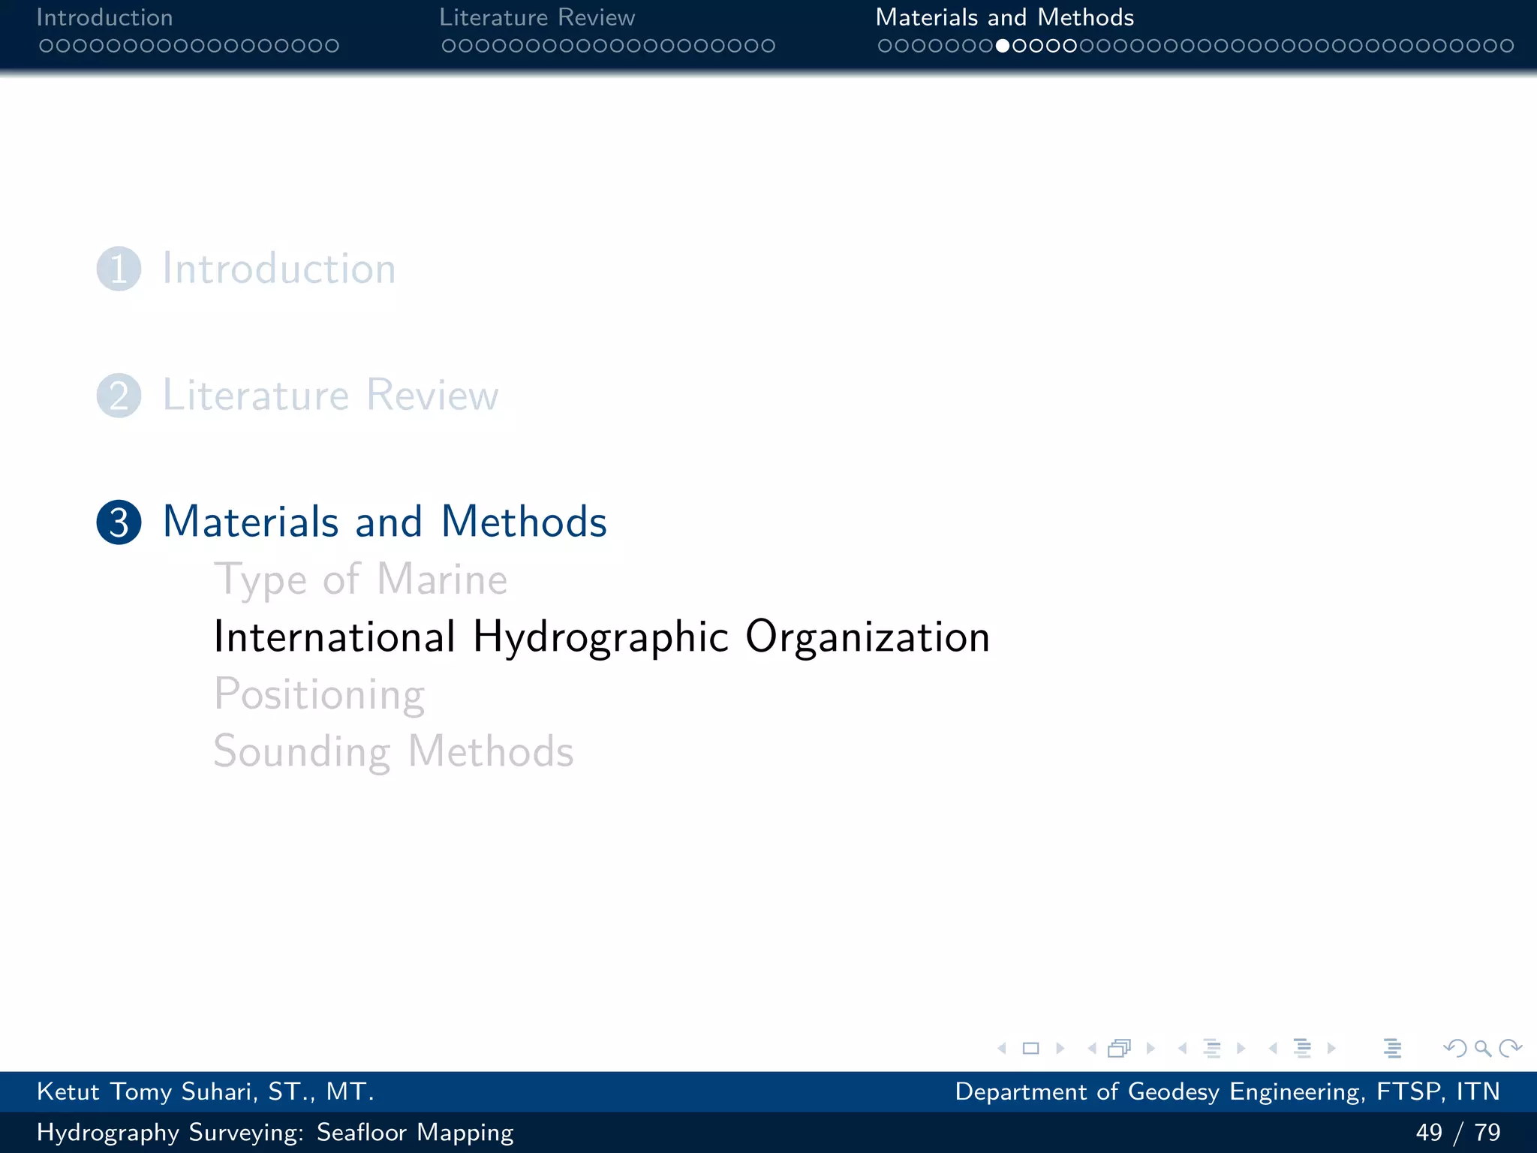This screenshot has width=1537, height=1153.
Task: Click Hydrography Surveying: Seafloor Mapping title in footer
Action: 275,1132
